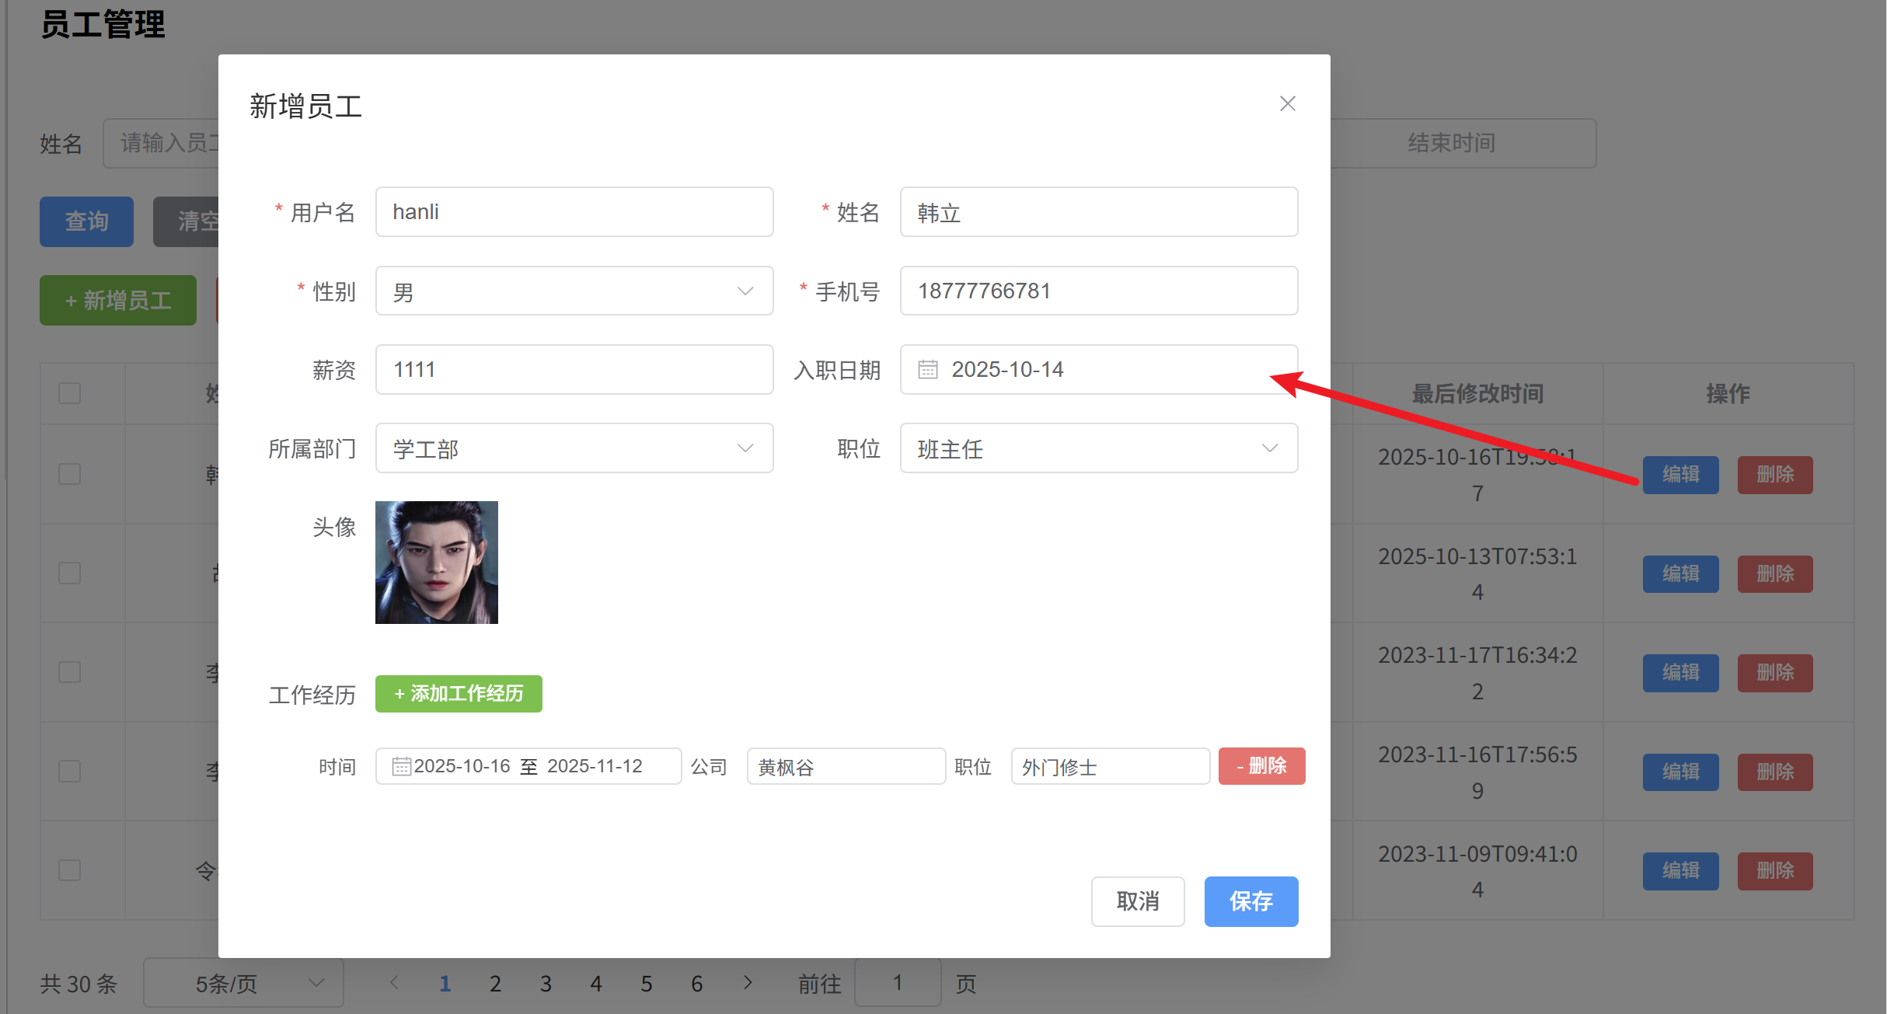This screenshot has width=1887, height=1014.
Task: Go to page 3 in pagination
Action: click(546, 984)
